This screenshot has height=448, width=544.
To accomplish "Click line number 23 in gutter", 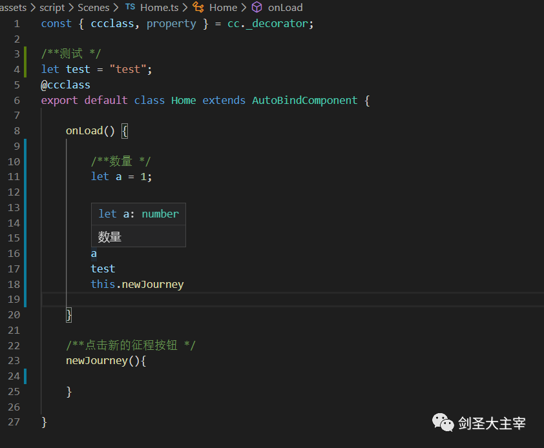I will 14,361.
